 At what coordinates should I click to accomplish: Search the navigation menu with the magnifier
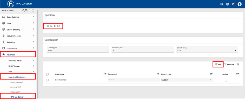23,10
